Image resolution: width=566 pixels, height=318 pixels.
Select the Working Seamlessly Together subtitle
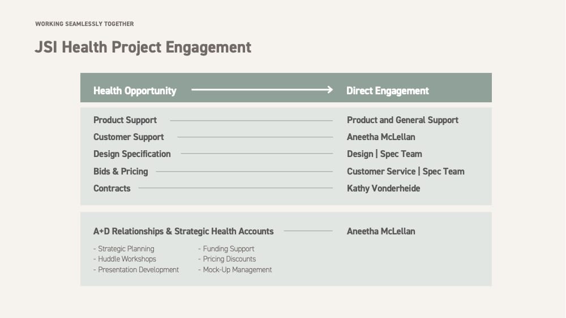(84, 24)
